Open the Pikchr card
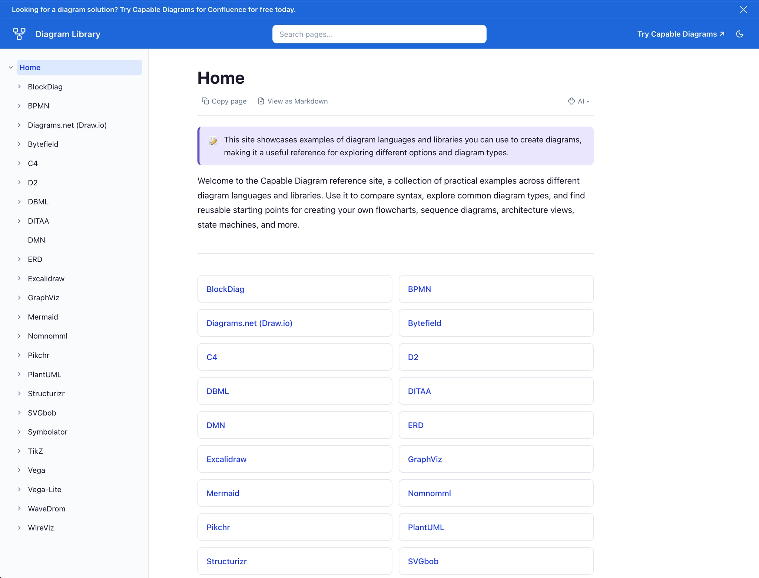Image resolution: width=759 pixels, height=578 pixels. click(295, 527)
